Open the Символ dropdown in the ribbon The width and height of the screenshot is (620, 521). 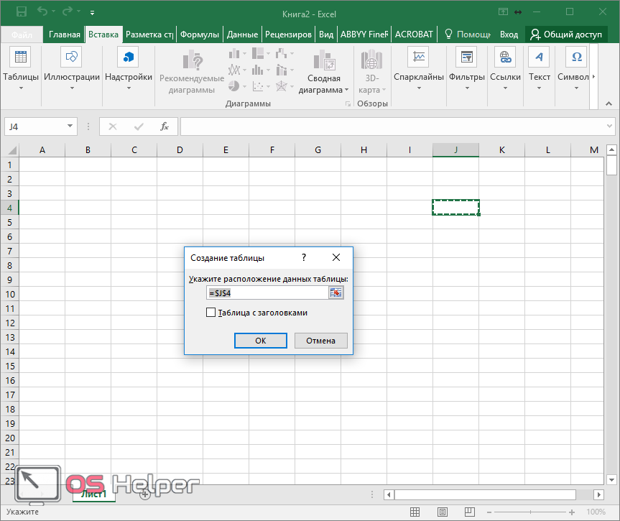click(575, 88)
